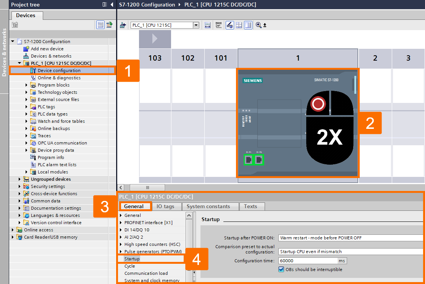Screen dimensions: 425x284
Task: Click the project tree overview icon
Action: 15,25
